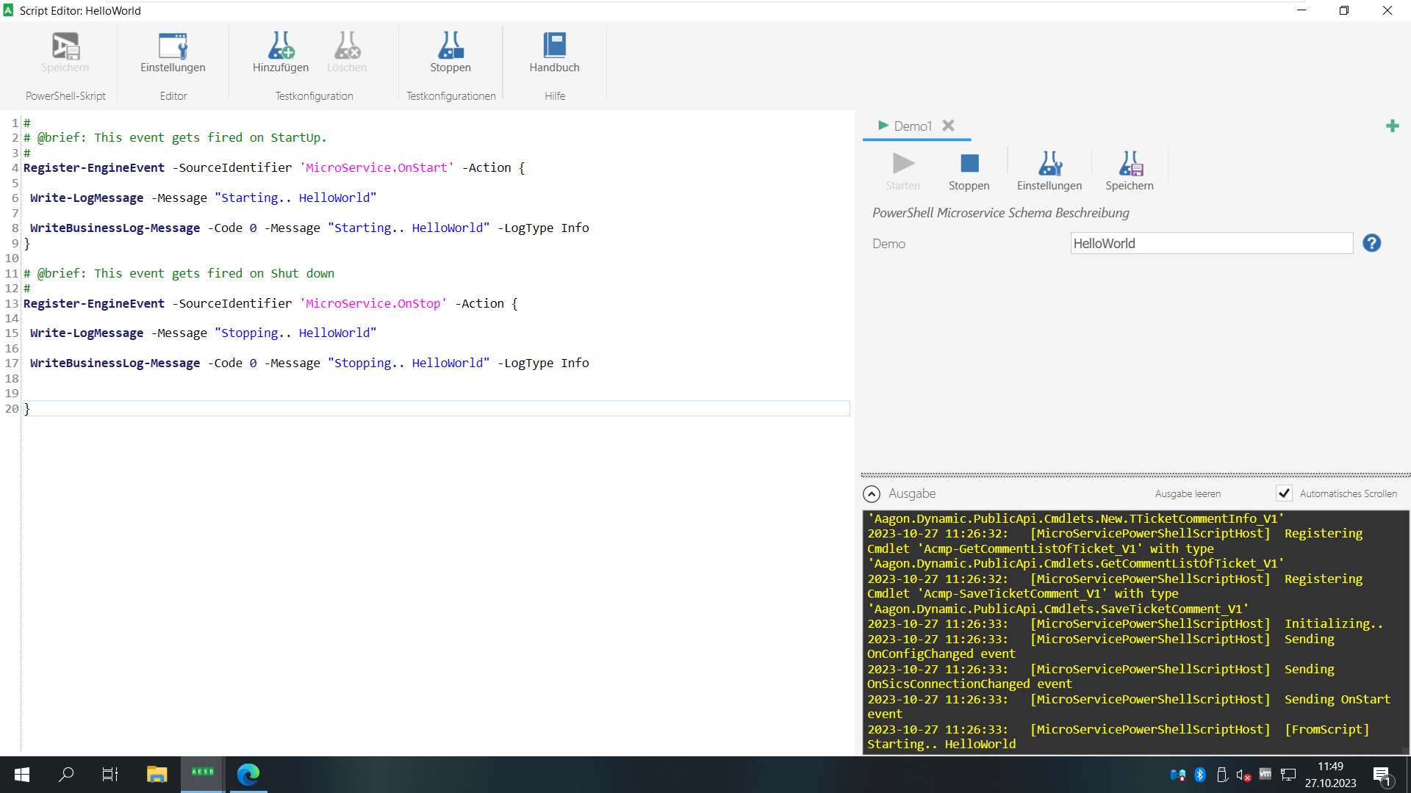Open File Explorer from taskbar
Viewport: 1411px width, 793px height.
[157, 774]
